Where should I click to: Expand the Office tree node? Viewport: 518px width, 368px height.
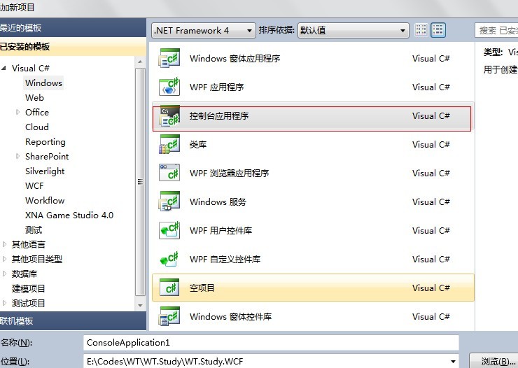click(x=17, y=112)
